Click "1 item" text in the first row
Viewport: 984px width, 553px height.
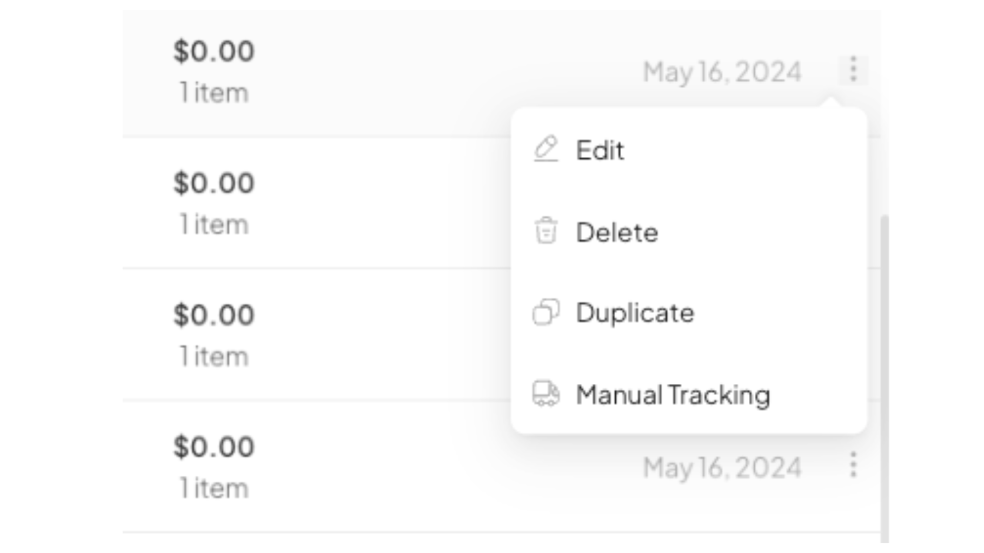(x=214, y=93)
